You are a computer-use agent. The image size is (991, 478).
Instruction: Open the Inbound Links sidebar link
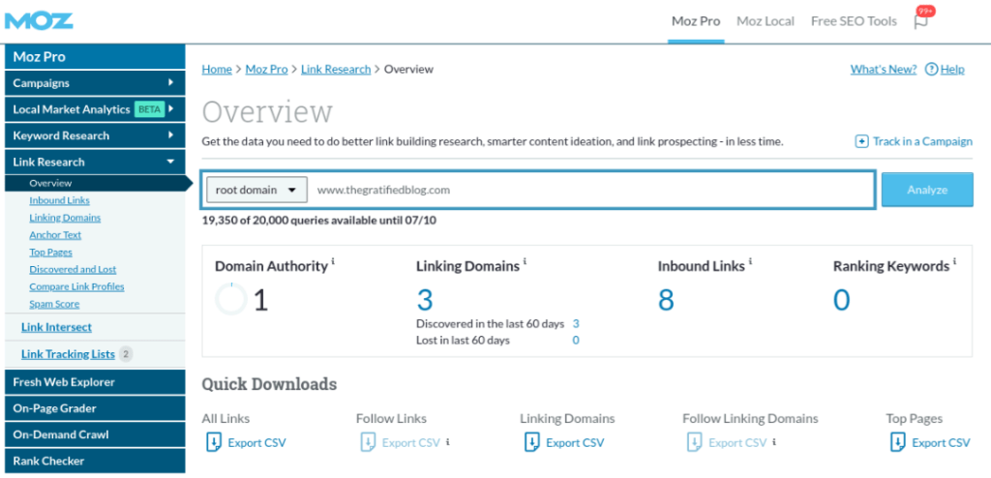[59, 200]
